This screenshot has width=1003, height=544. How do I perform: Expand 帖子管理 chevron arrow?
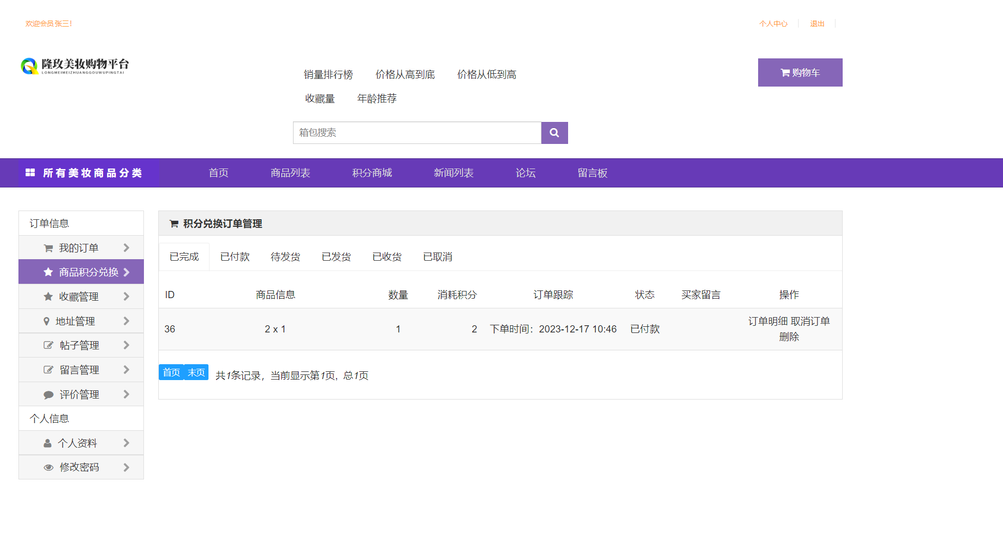click(x=127, y=345)
